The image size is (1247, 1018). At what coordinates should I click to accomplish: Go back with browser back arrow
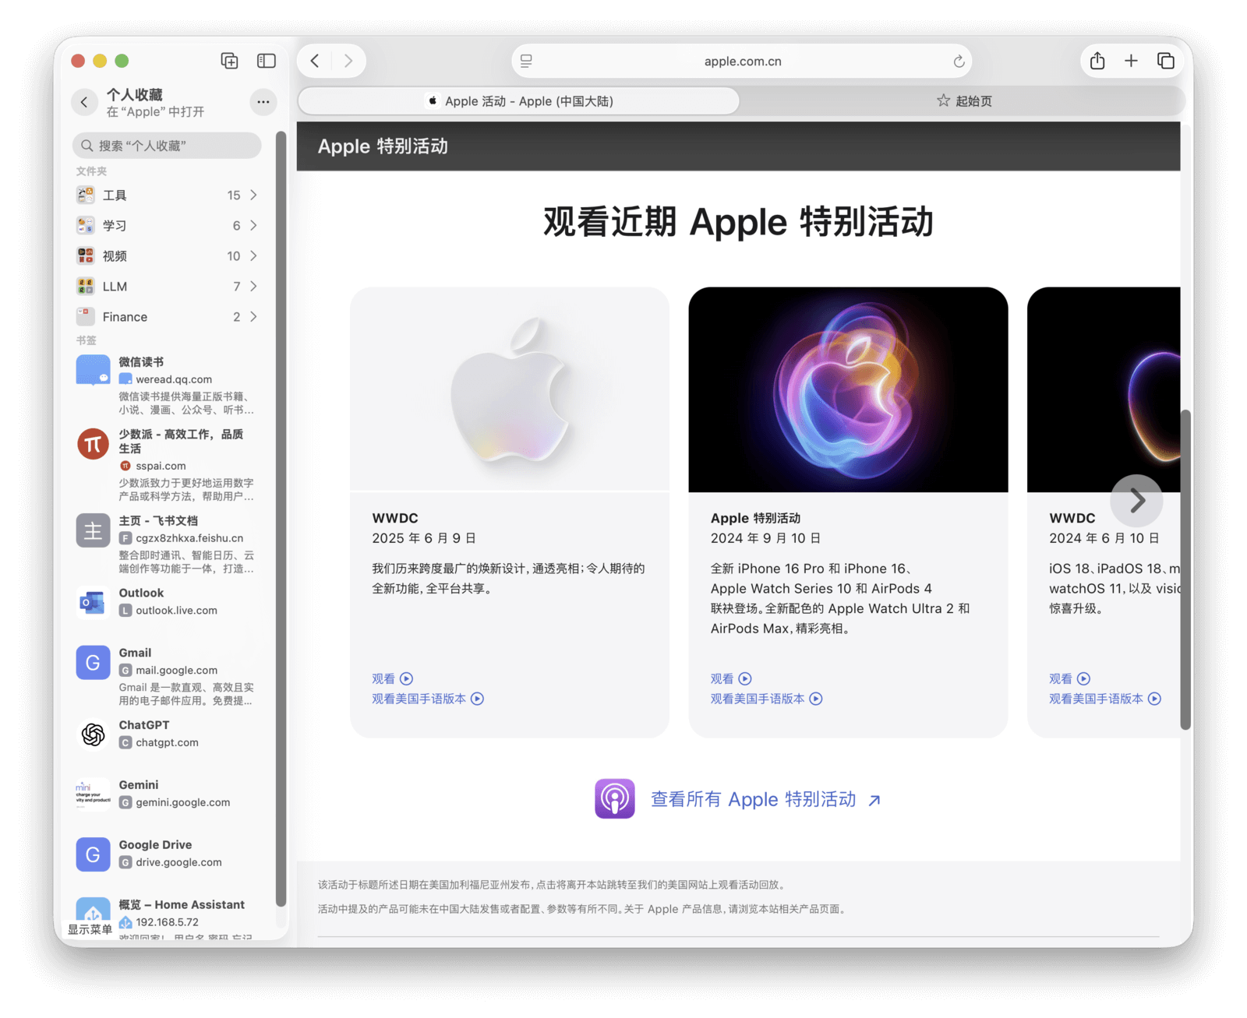pos(315,61)
